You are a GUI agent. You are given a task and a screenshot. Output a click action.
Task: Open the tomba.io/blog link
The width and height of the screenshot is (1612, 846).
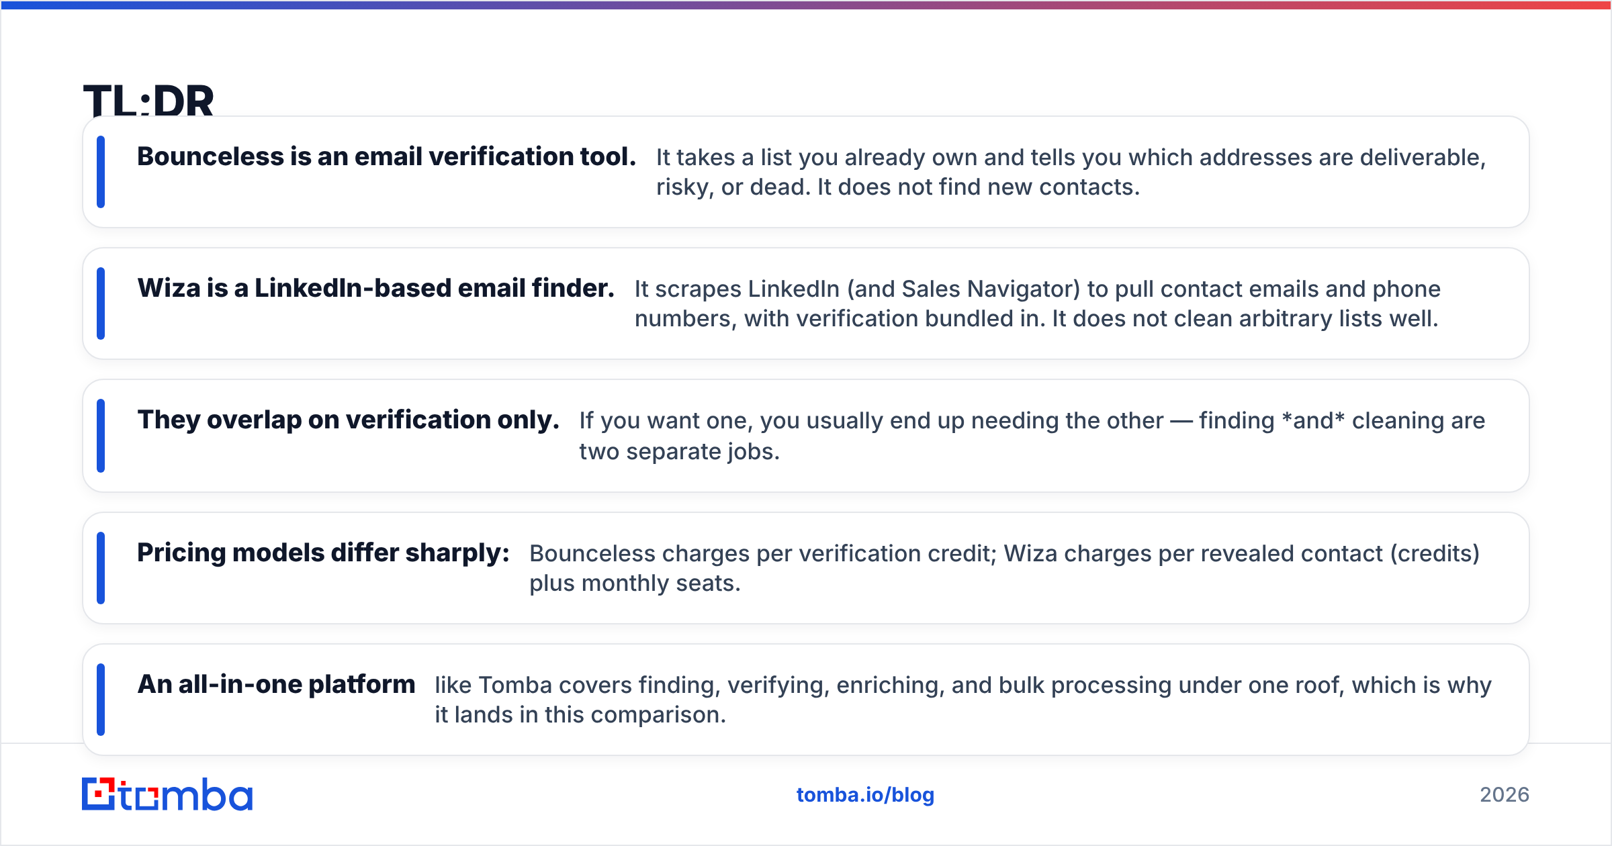click(865, 795)
